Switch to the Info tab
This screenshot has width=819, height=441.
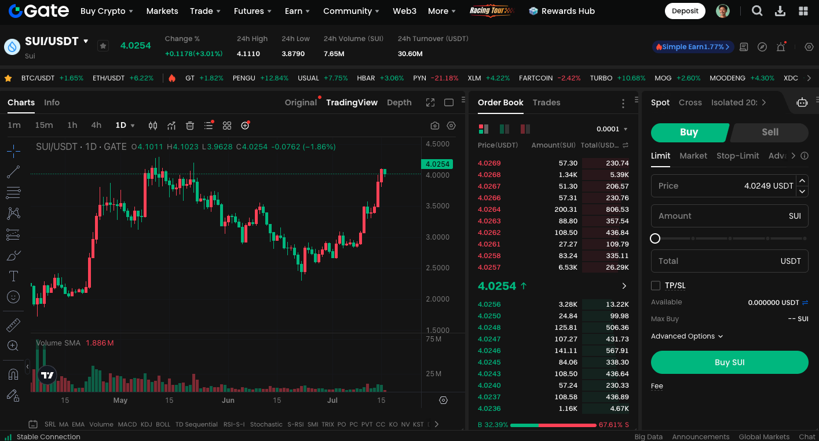[52, 102]
